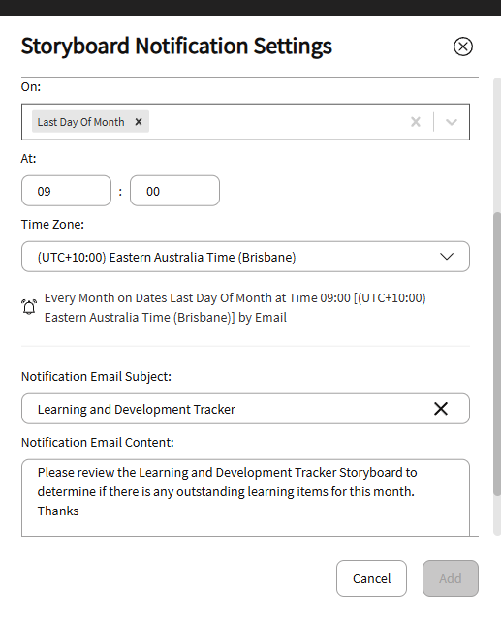The image size is (501, 620).
Task: Remove the Last Day Of Month tag
Action: pyautogui.click(x=139, y=122)
